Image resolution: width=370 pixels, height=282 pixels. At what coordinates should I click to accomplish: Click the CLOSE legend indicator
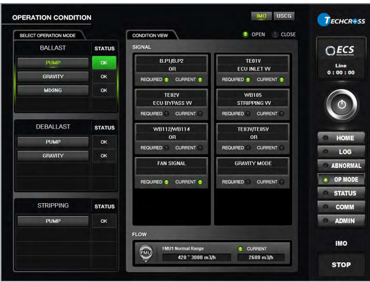pyautogui.click(x=275, y=34)
